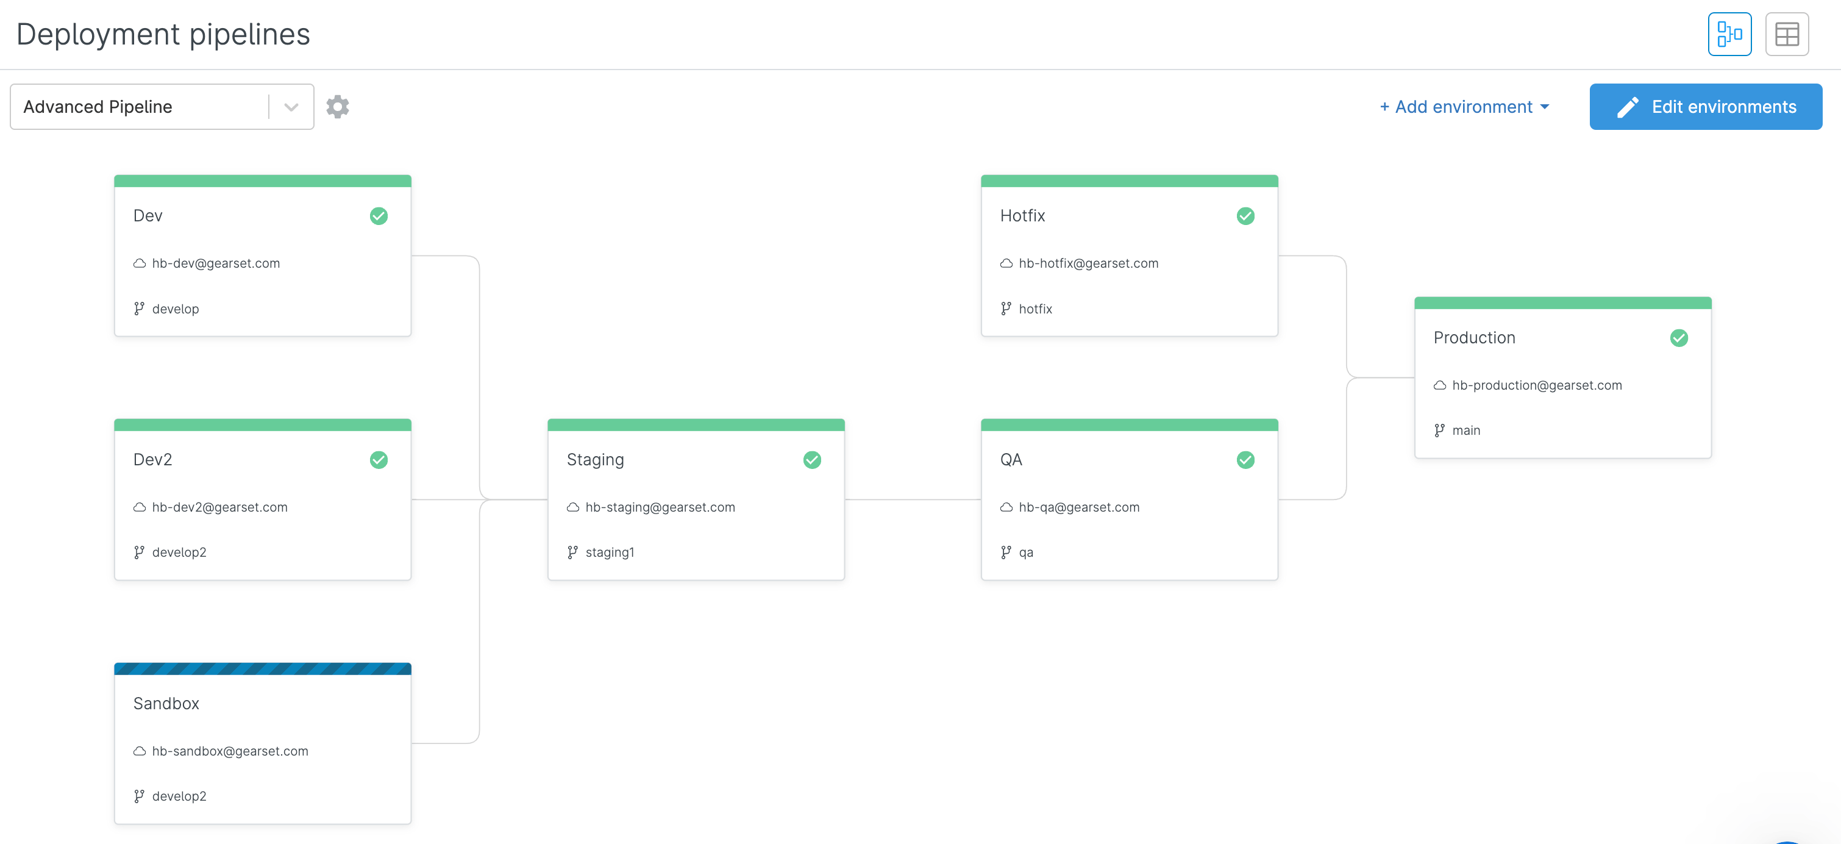Switch to table view layout
Screen dimensions: 1841x844
(1786, 34)
